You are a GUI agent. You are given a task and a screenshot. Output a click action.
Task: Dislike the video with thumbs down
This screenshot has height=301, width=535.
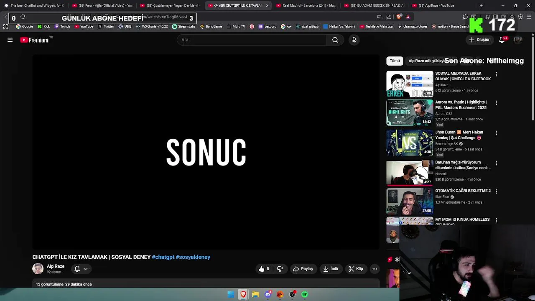click(280, 269)
